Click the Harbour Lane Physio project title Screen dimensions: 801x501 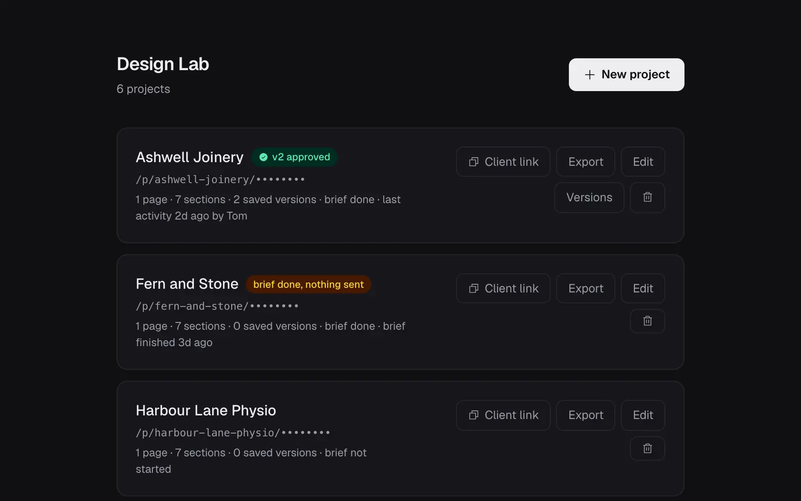click(206, 411)
